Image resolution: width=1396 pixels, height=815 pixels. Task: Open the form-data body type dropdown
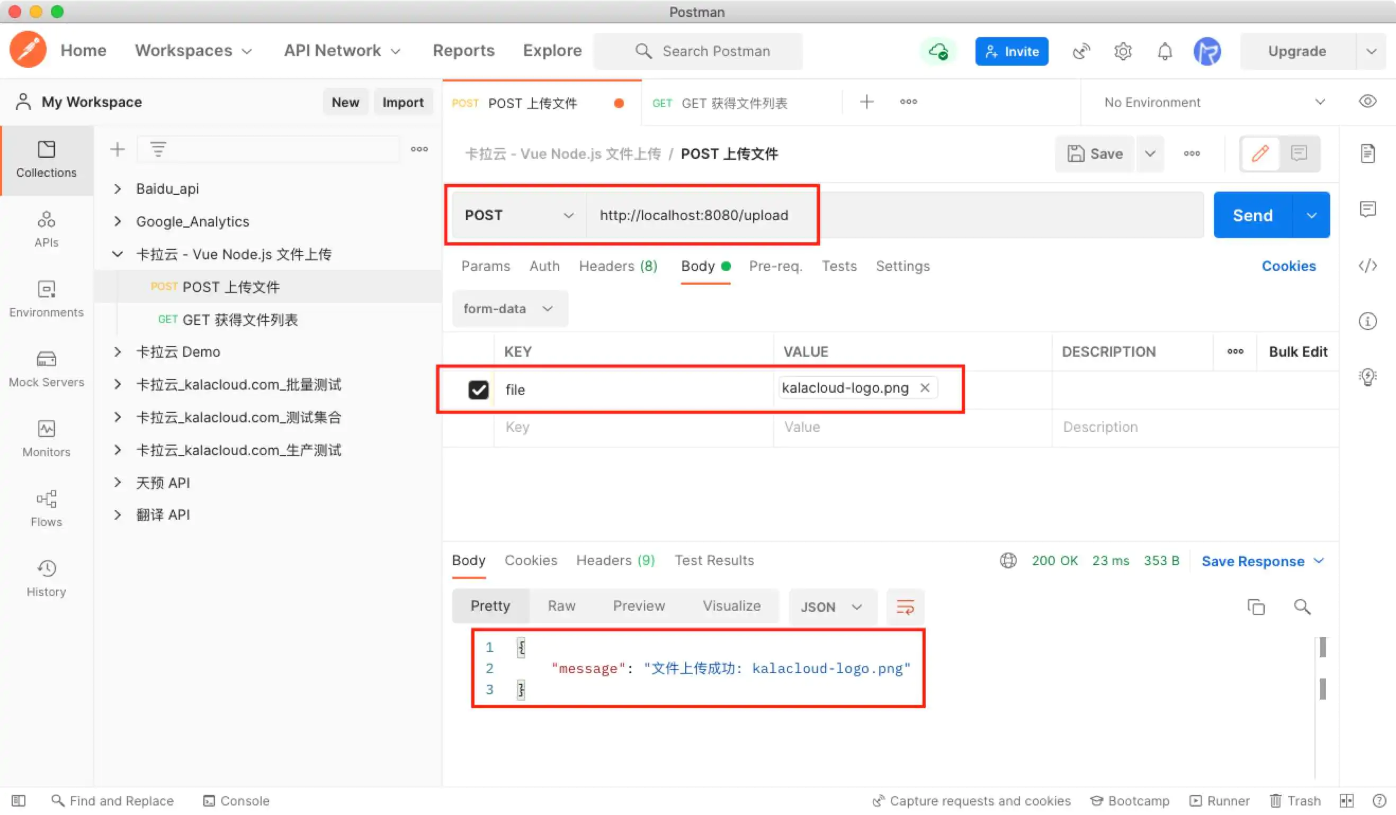pos(508,309)
